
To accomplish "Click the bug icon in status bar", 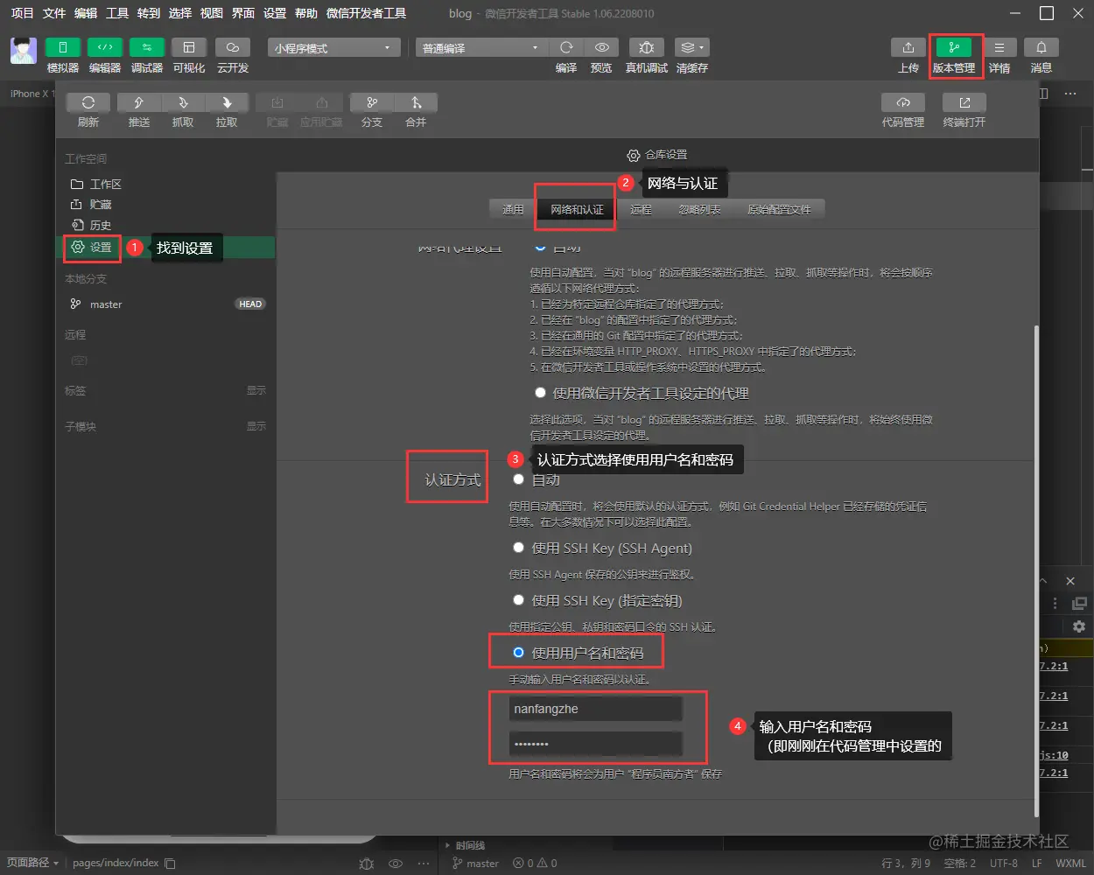I will tap(367, 863).
